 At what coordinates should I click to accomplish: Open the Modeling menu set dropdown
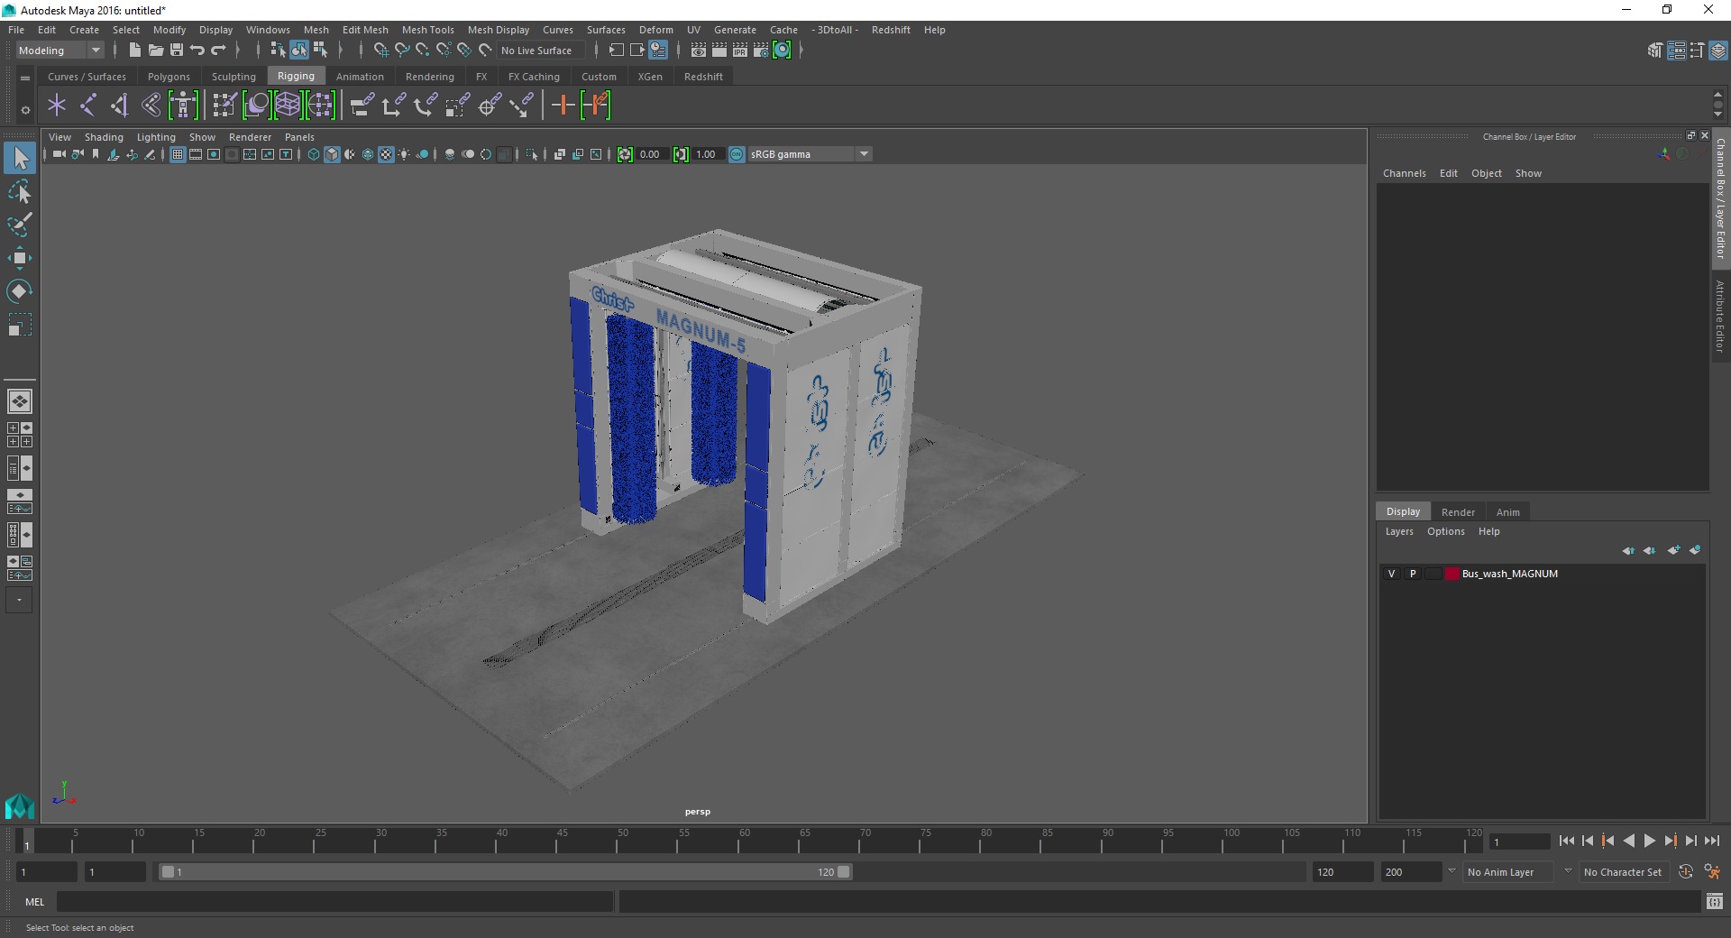[x=60, y=51]
